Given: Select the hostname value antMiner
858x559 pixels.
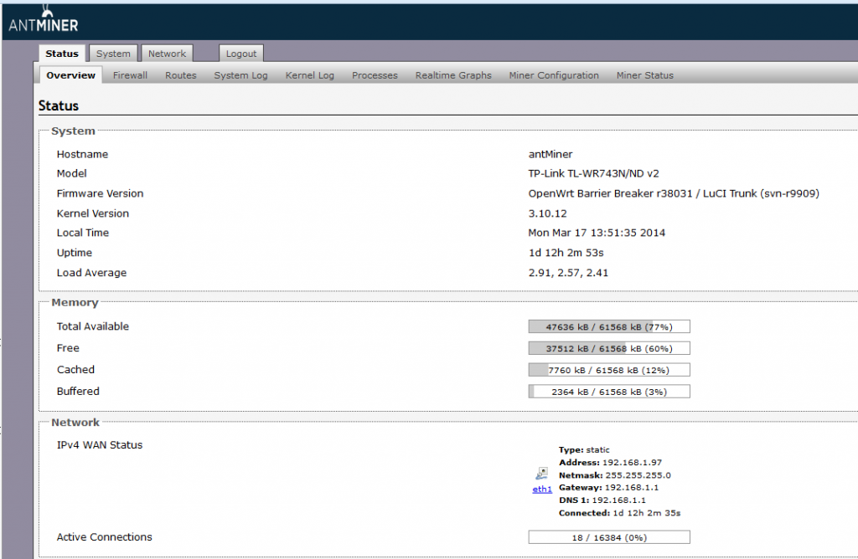Looking at the screenshot, I should coord(550,154).
